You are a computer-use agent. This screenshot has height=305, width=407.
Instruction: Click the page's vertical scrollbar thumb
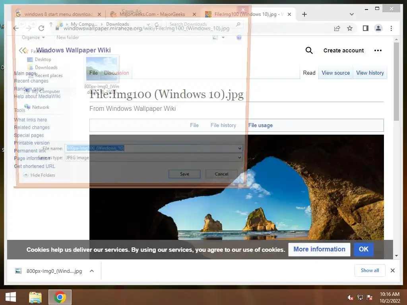coord(396,82)
